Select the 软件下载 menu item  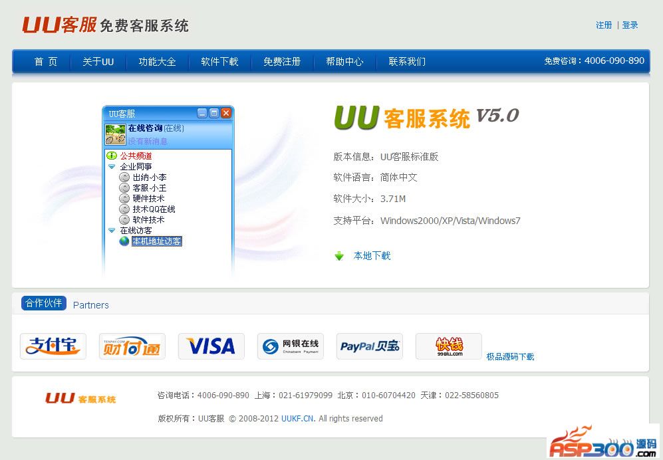[219, 62]
